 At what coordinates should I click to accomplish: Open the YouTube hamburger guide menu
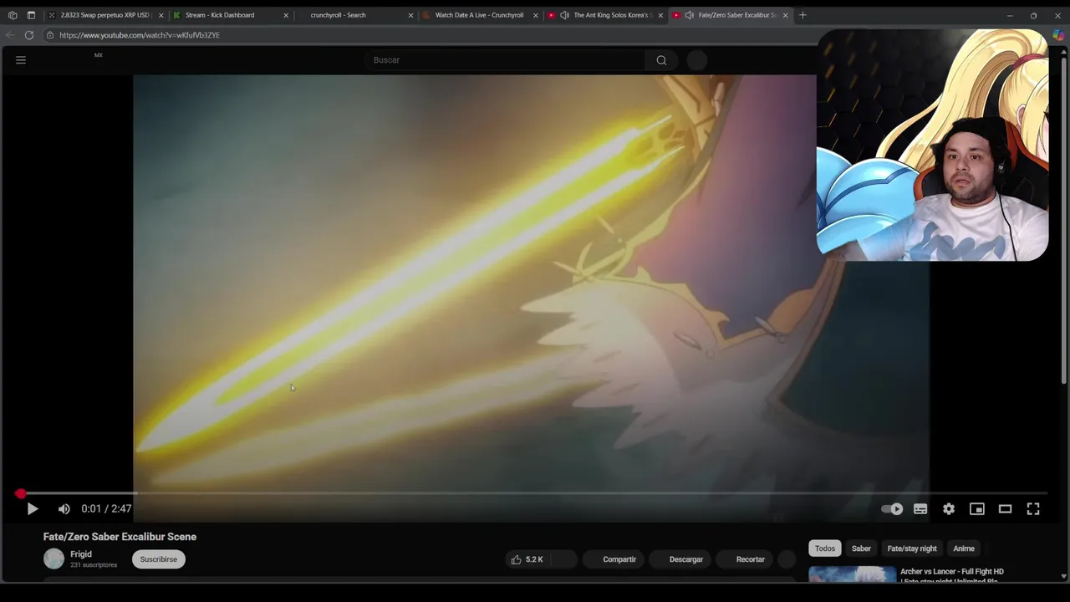(21, 60)
